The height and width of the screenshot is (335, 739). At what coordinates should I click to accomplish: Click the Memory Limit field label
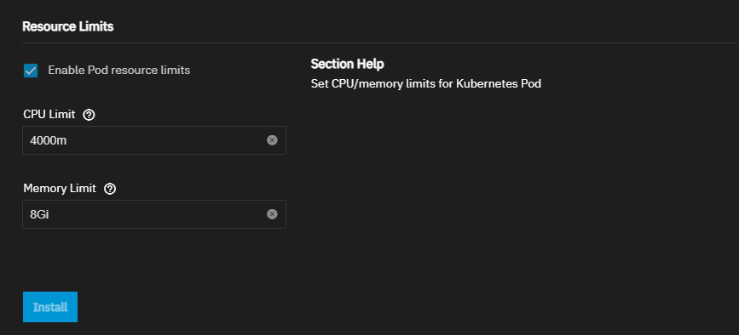coord(60,189)
